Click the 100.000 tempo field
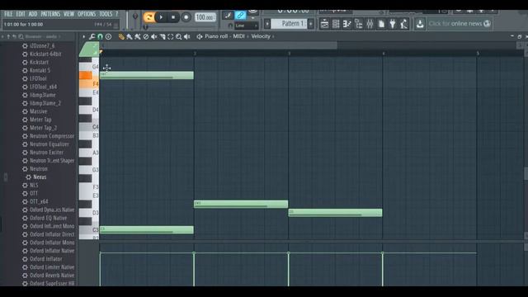Viewport: 528px width, 297px height. tap(205, 17)
